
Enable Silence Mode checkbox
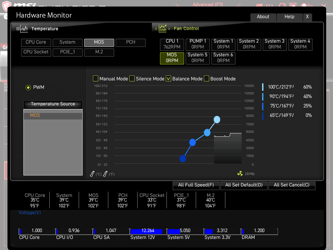(132, 79)
